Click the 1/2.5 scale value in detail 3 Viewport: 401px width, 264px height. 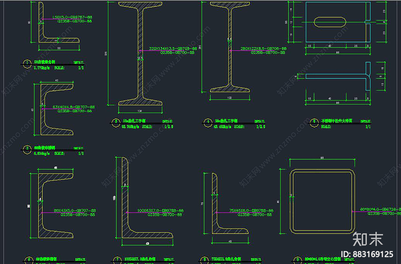169,127
